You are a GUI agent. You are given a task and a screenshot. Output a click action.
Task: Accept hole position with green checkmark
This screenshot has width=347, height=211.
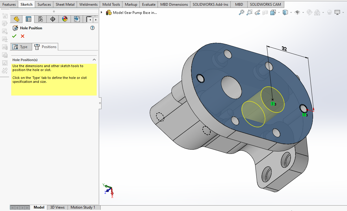14,36
